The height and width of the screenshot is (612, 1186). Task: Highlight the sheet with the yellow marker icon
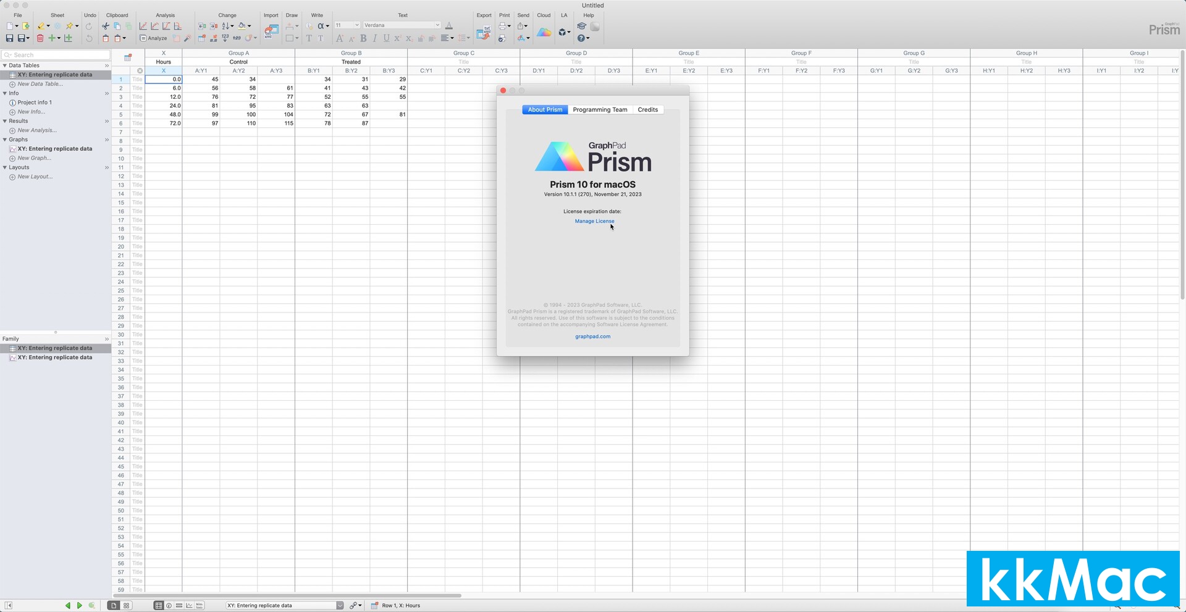pos(41,26)
